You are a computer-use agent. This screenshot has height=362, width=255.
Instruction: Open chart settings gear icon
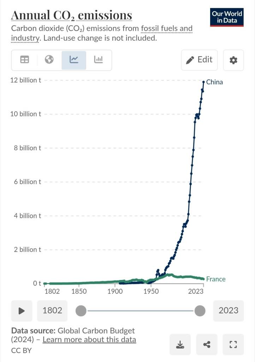[x=233, y=60]
